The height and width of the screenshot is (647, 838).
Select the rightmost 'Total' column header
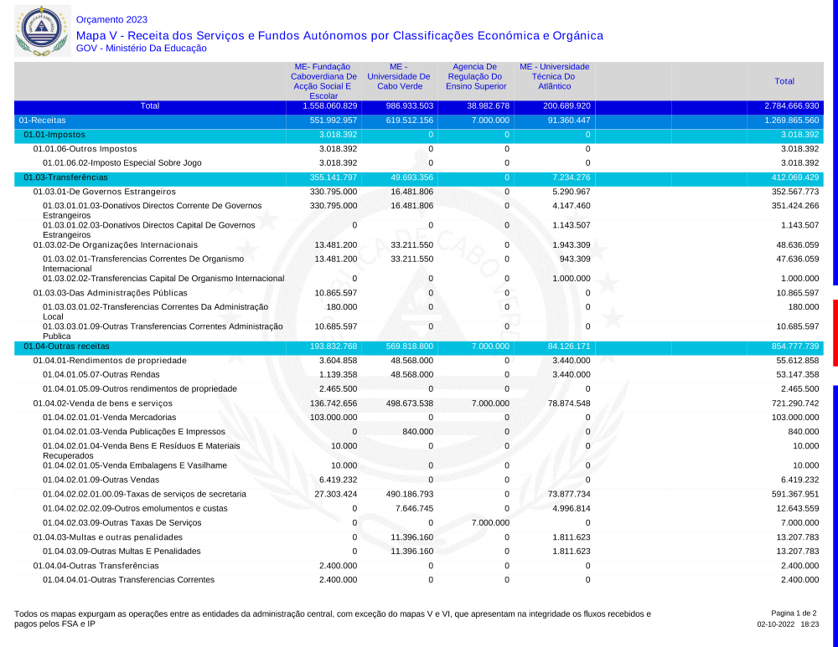[x=784, y=81]
